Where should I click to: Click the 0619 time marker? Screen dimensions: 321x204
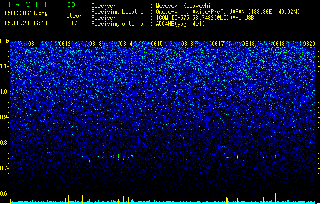(x=279, y=44)
